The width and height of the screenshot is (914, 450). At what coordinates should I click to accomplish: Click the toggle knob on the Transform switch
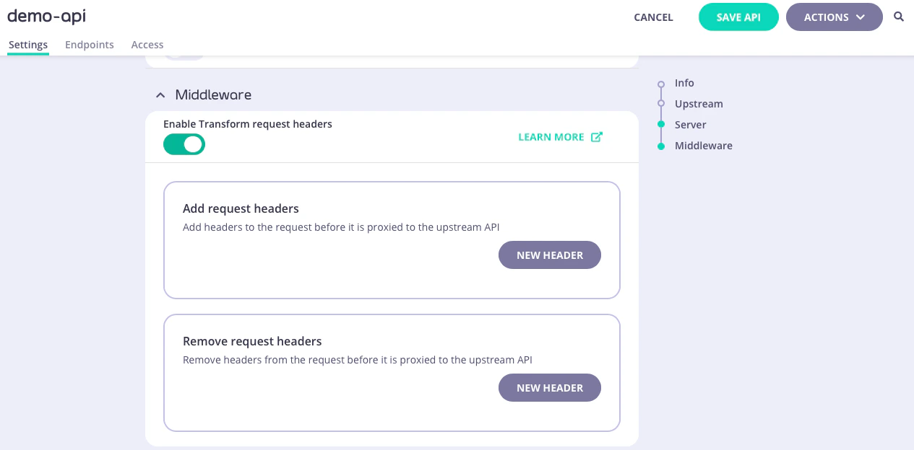pyautogui.click(x=194, y=144)
